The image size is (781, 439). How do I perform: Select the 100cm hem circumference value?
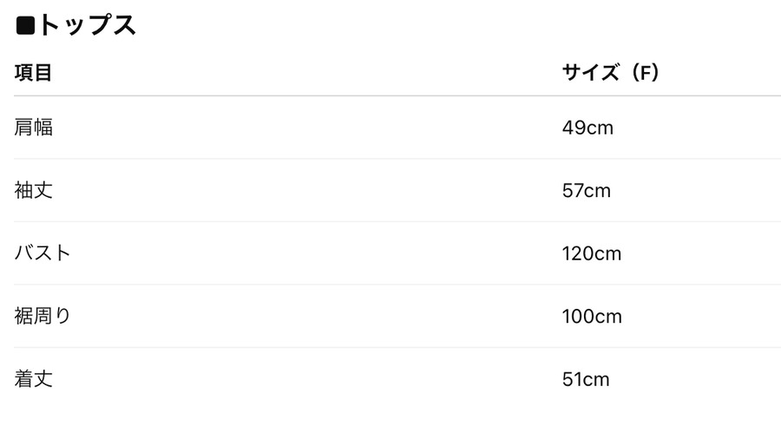(592, 316)
